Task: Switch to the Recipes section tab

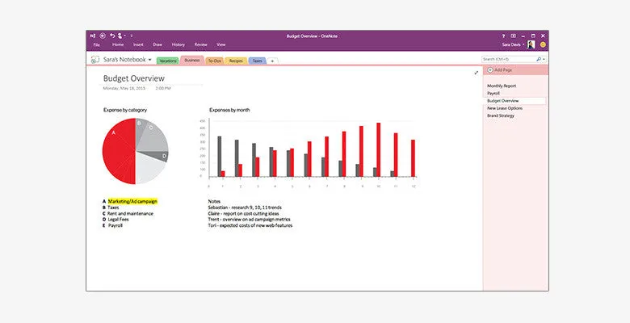Action: [236, 61]
